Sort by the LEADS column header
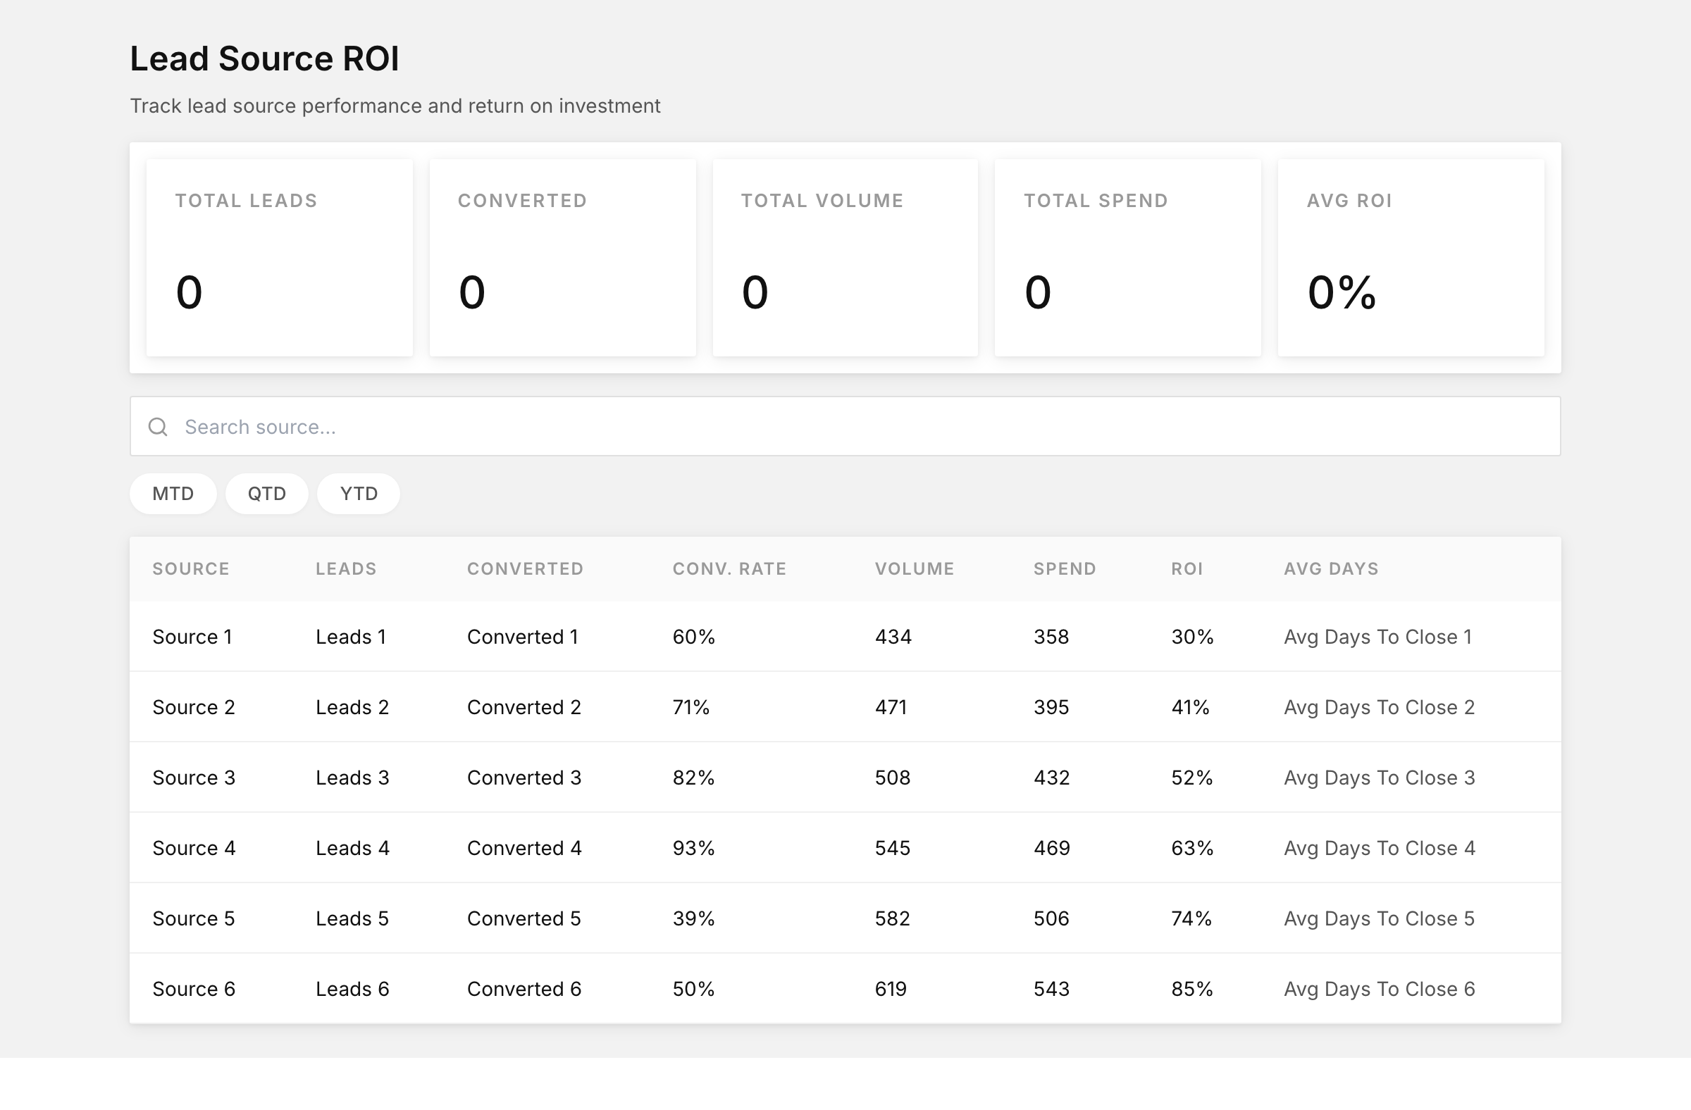Screen dimensions: 1691x1110 pyautogui.click(x=346, y=569)
